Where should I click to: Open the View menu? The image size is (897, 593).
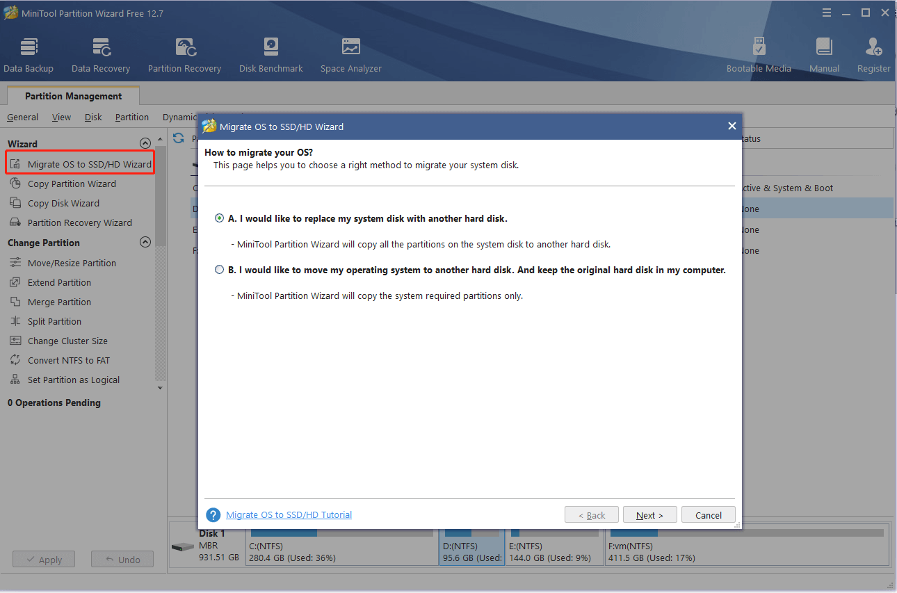[x=61, y=117]
